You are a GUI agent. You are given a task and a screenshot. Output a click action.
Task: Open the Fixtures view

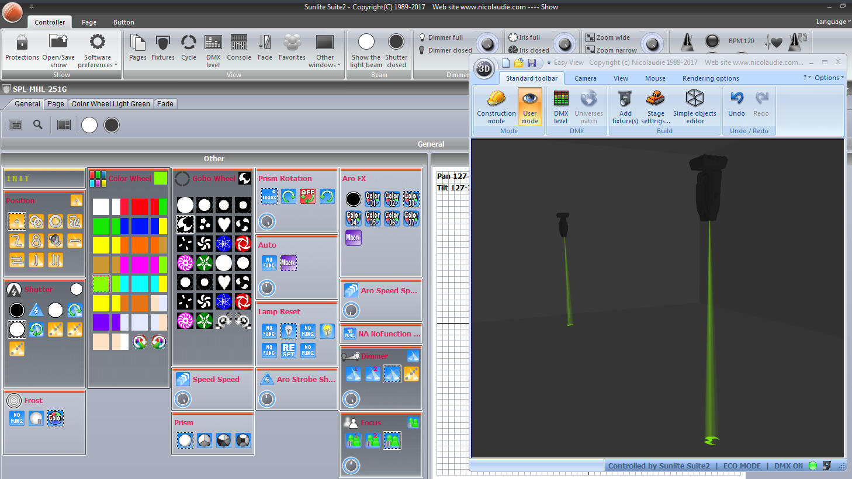click(x=163, y=47)
